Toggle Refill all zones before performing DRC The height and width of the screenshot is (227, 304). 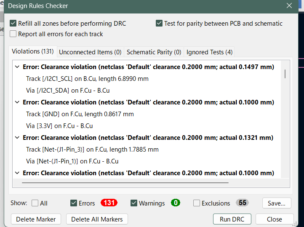point(13,24)
